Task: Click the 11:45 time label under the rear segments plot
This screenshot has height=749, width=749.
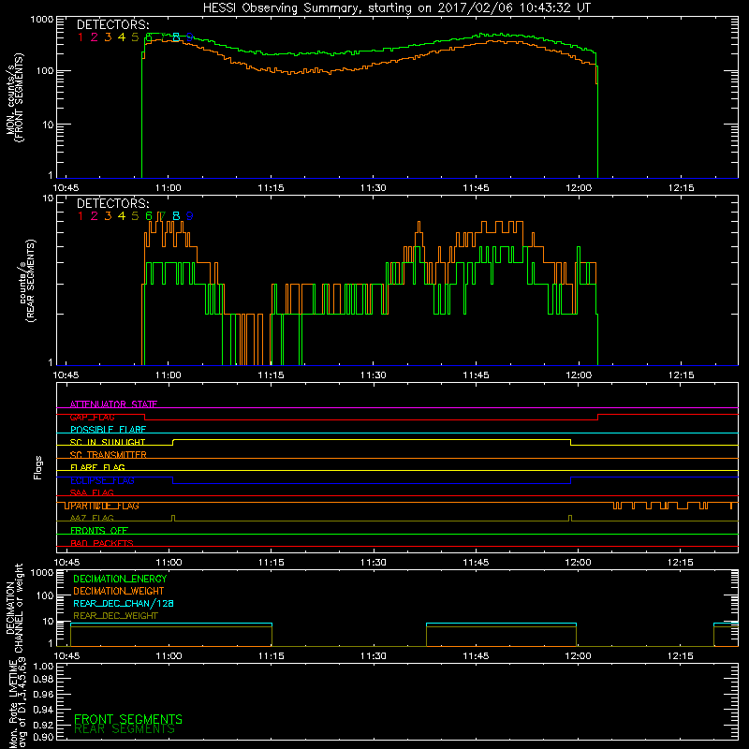Action: coord(476,375)
